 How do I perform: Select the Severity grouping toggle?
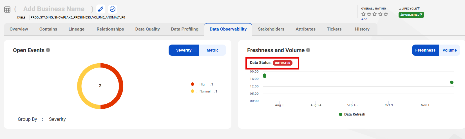(x=184, y=50)
